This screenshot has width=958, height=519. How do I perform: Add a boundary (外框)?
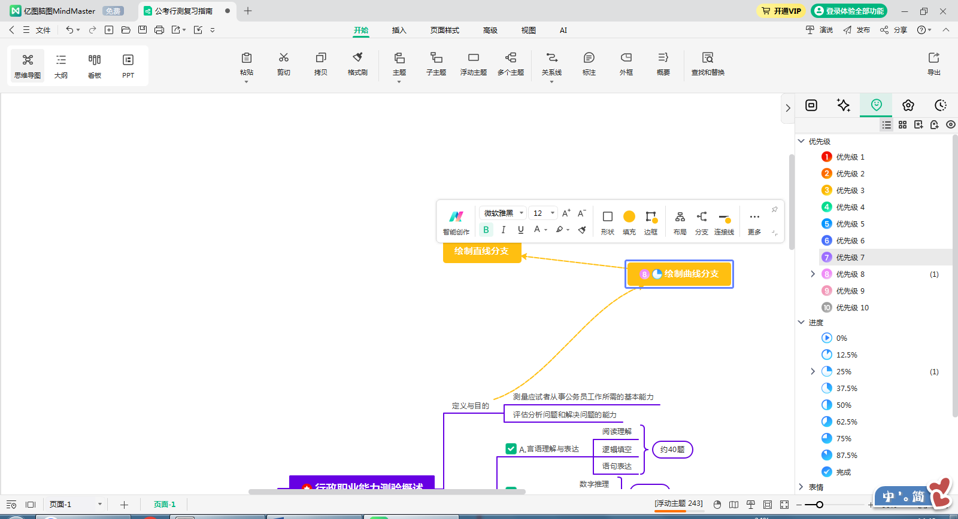point(626,63)
